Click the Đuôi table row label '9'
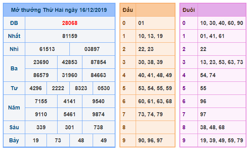This screenshot has height=151, width=250. (x=184, y=140)
